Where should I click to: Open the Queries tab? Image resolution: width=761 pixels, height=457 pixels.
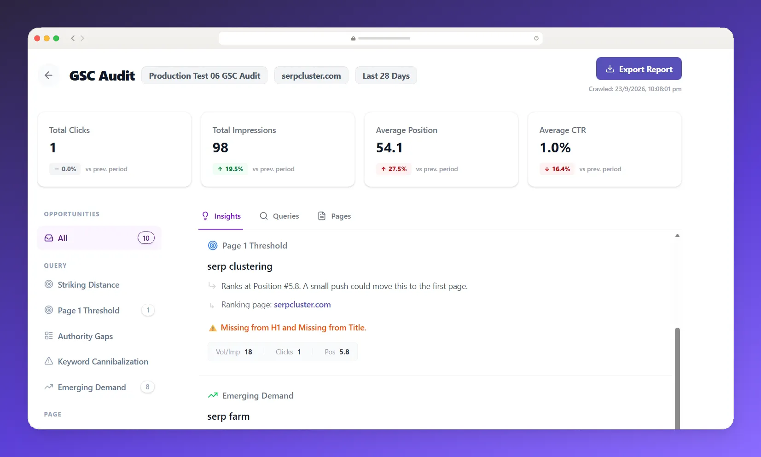tap(279, 216)
